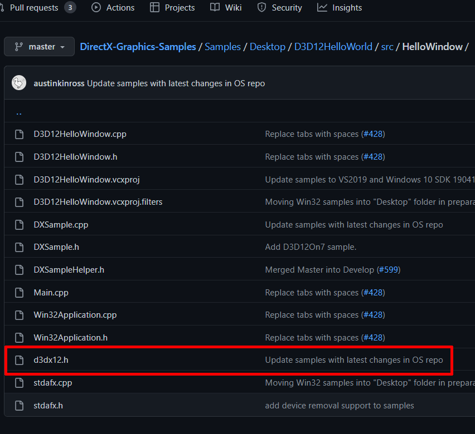Viewport: 475px width, 434px height.
Task: Open the latest commit message link
Action: click(x=176, y=83)
